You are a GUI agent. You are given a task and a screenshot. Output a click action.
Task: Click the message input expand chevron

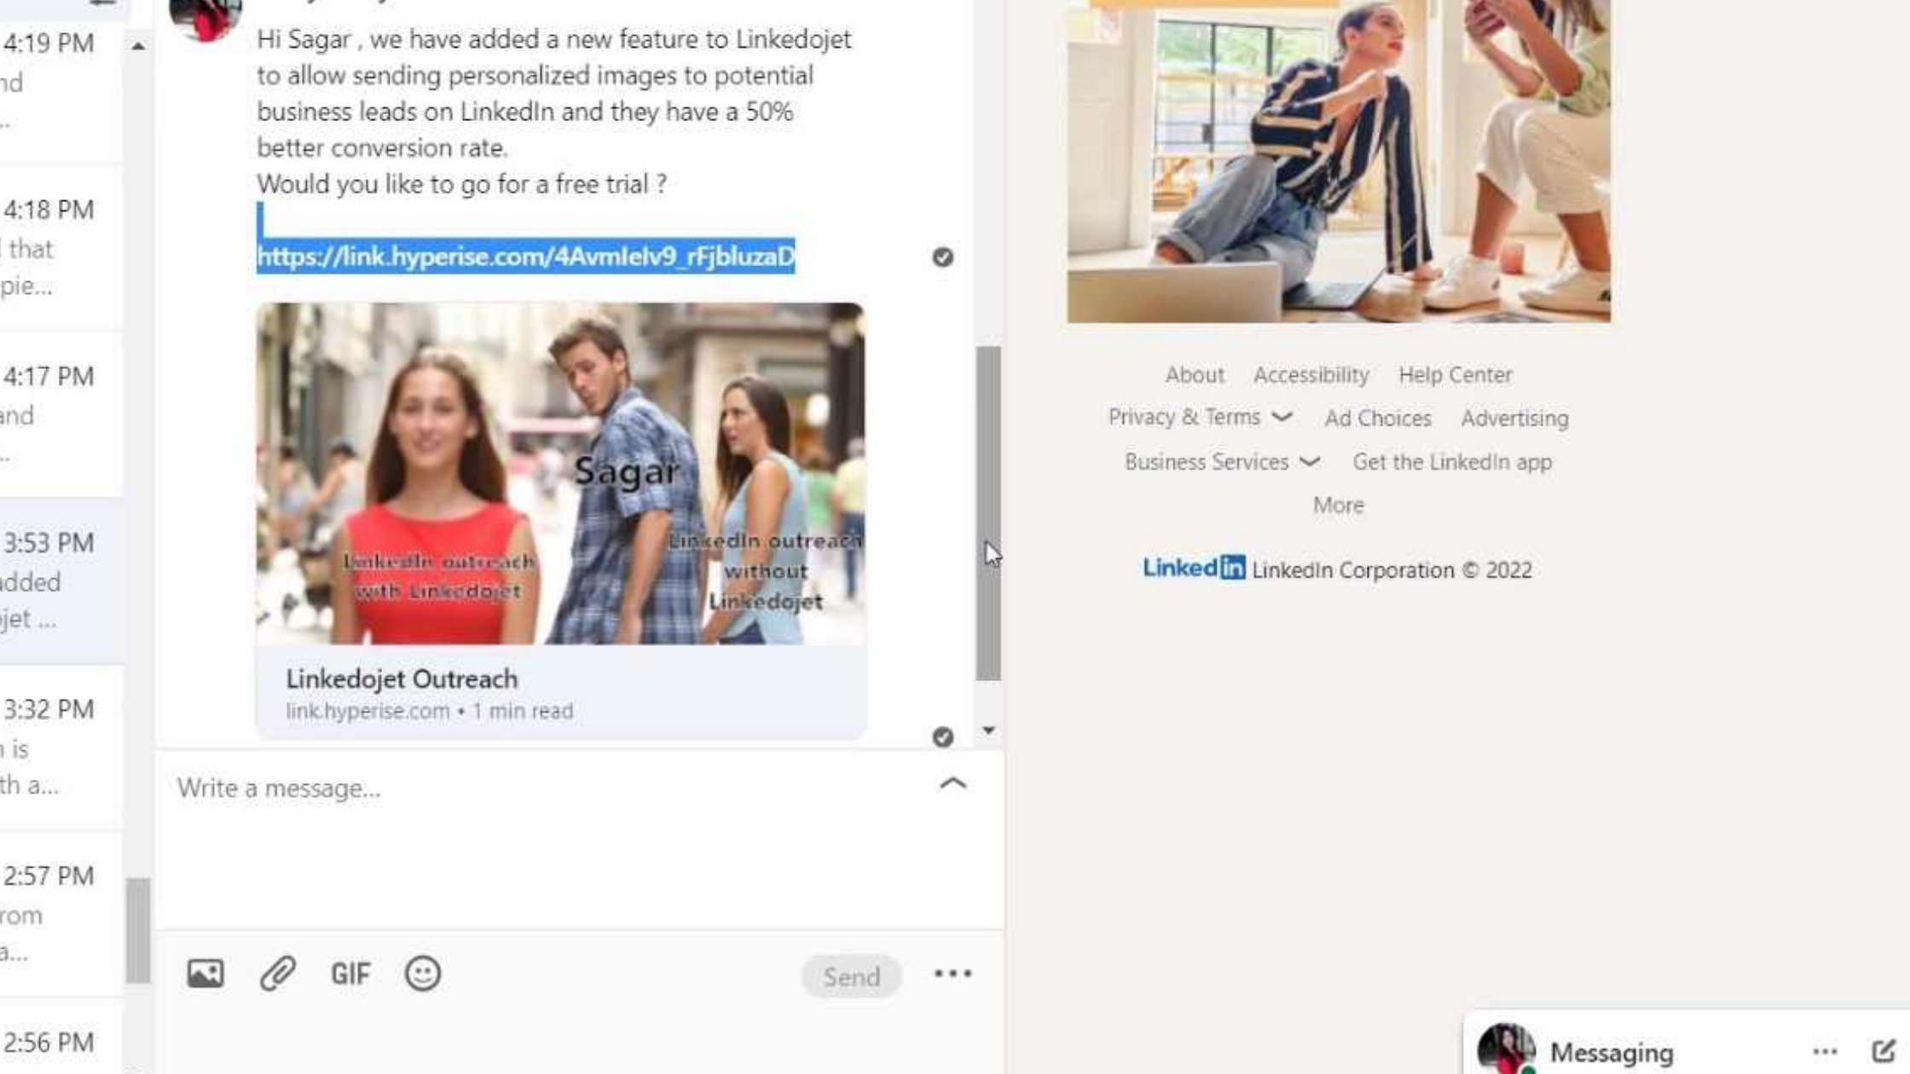coord(952,782)
